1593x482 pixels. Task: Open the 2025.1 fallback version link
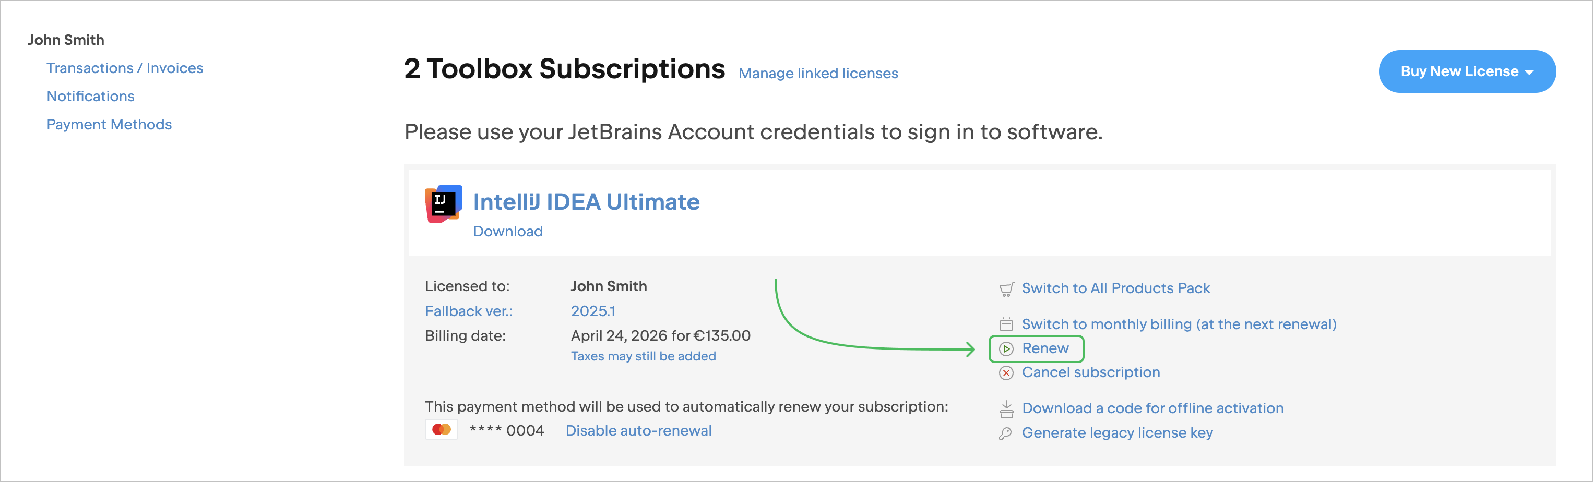592,311
